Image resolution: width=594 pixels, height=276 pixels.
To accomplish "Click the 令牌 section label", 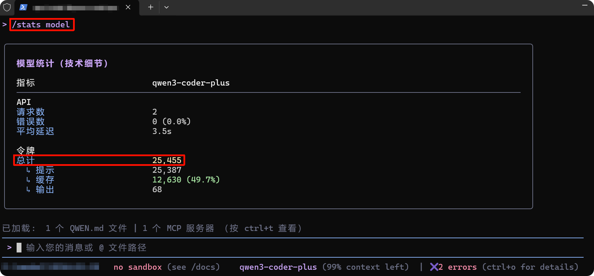I will point(26,151).
